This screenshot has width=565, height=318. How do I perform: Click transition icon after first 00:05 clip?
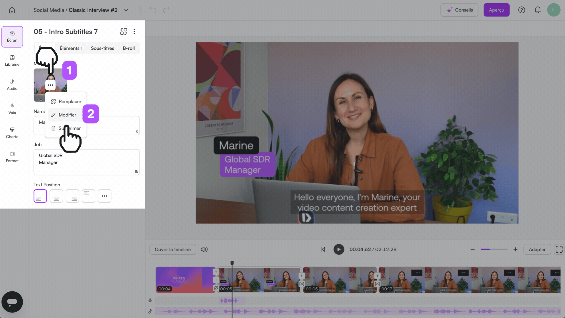302,284
